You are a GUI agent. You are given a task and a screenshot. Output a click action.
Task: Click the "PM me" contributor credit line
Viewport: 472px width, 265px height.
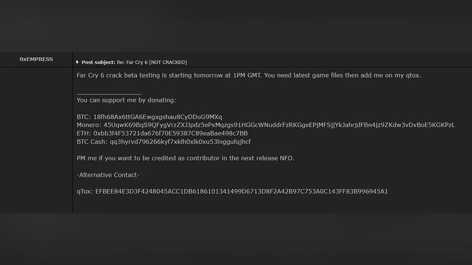point(185,158)
